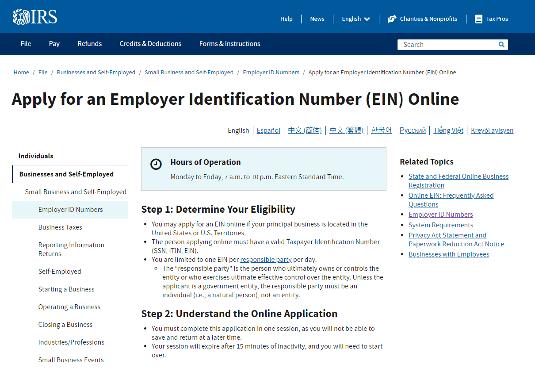Open Operating a Business sidebar item
535x368 pixels.
69,307
